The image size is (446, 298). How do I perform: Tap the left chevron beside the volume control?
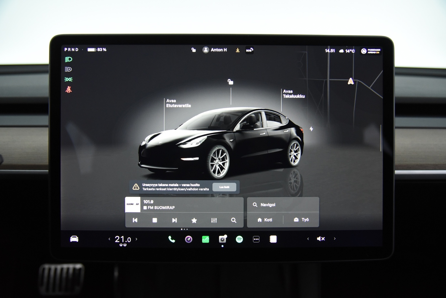point(308,239)
